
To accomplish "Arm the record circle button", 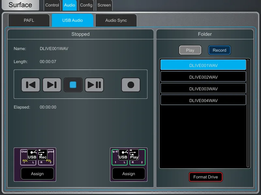I will (131, 85).
